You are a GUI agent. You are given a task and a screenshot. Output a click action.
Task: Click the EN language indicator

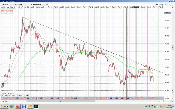pos(146,106)
